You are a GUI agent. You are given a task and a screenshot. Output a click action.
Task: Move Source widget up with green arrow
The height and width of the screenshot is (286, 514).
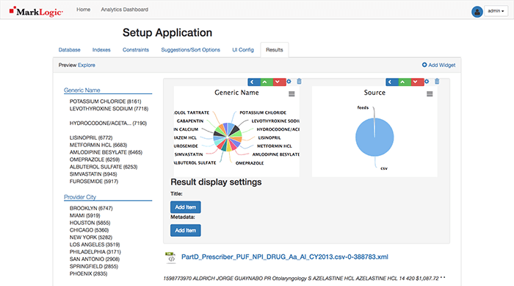405,82
